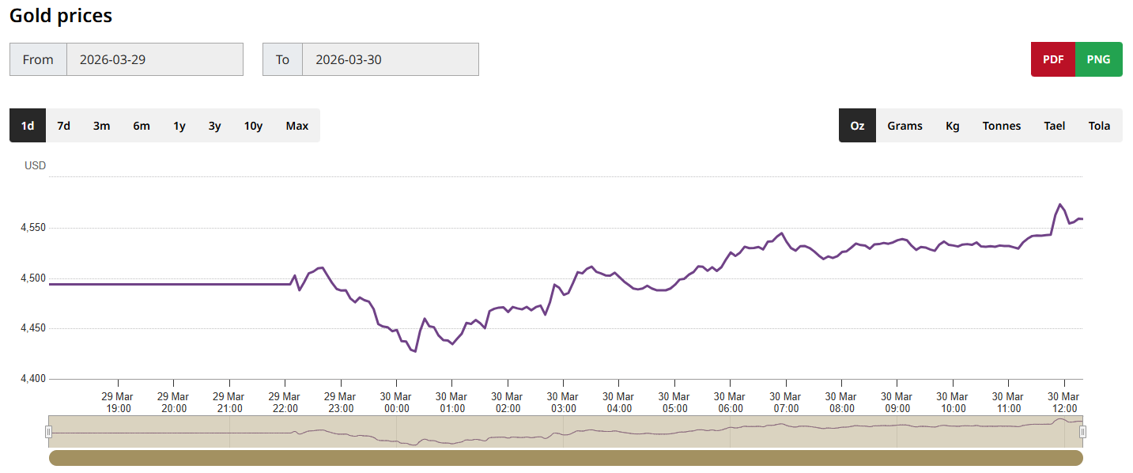The image size is (1133, 473).
Task: Switch to 3m time range
Action: 101,126
